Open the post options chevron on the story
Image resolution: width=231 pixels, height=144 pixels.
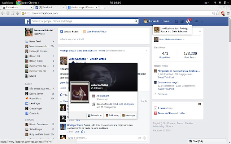146,50
